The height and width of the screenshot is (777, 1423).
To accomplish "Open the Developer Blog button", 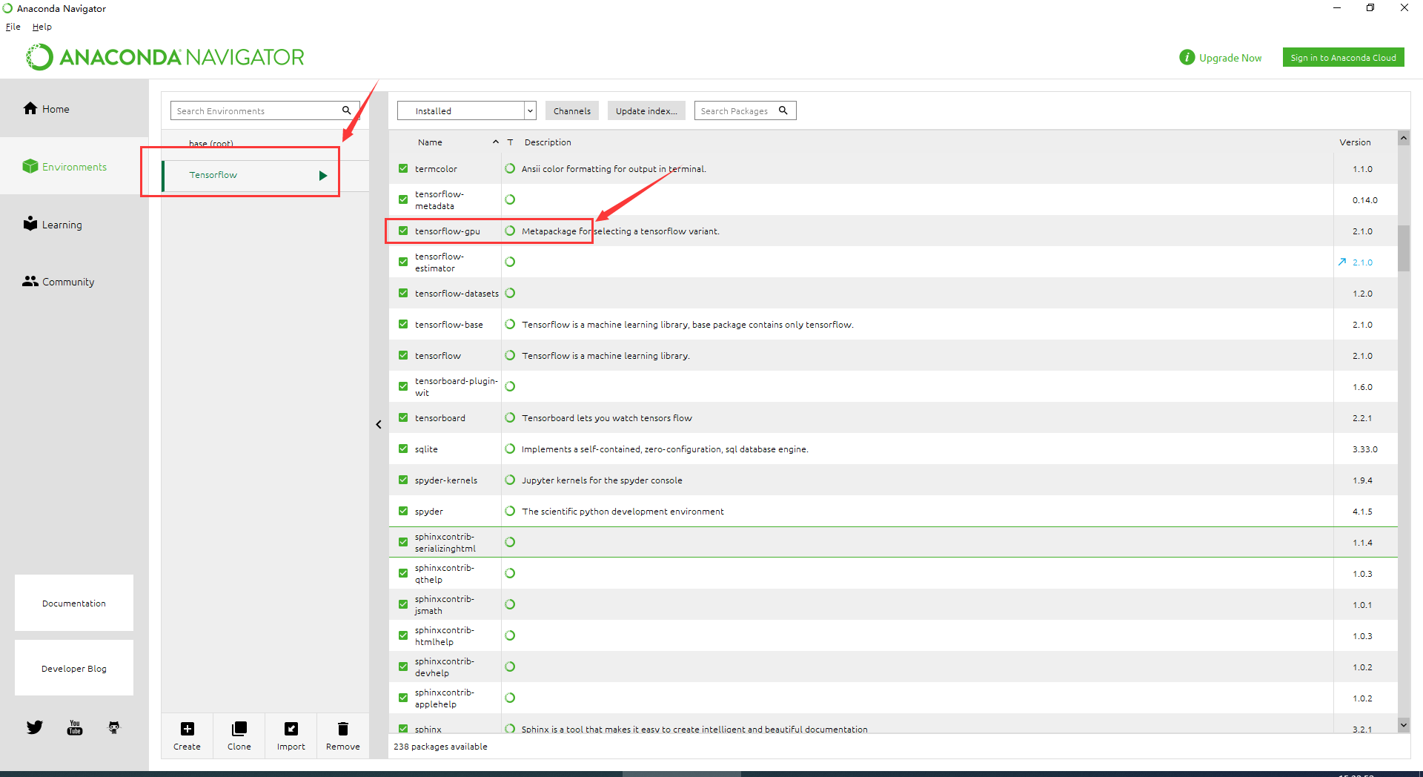I will click(x=74, y=668).
